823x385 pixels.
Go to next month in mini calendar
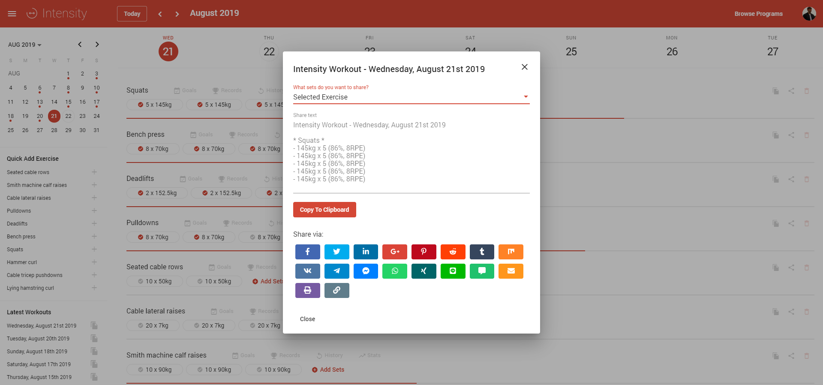tap(97, 45)
